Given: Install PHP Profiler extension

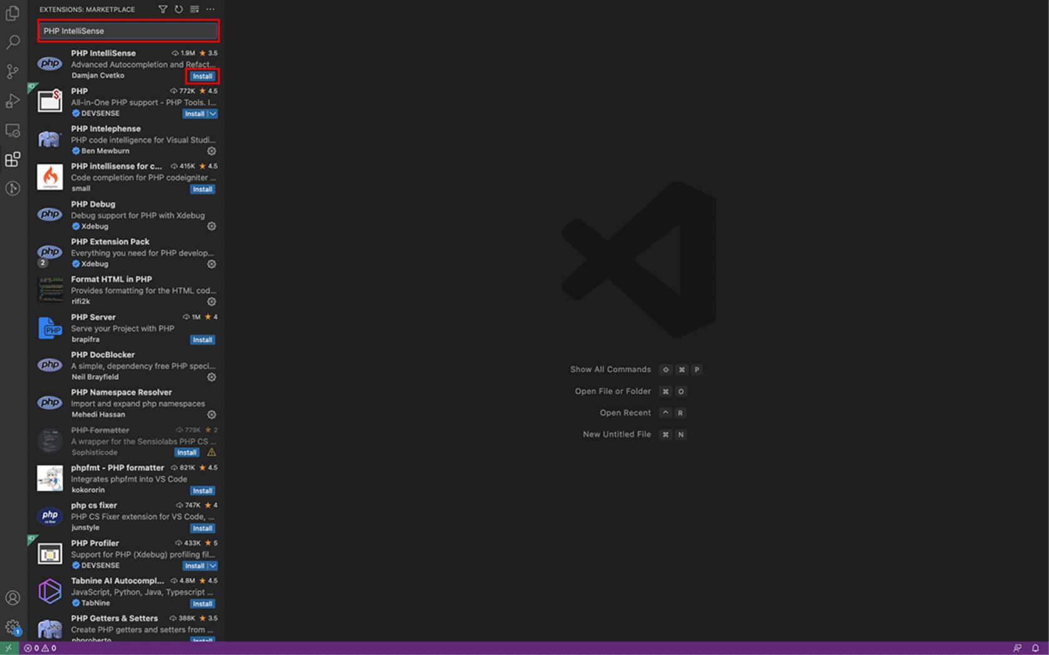Looking at the screenshot, I should point(195,566).
